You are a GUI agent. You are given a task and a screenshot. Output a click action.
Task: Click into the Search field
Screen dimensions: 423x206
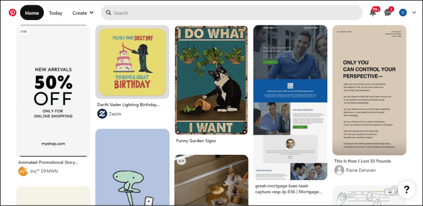click(232, 13)
